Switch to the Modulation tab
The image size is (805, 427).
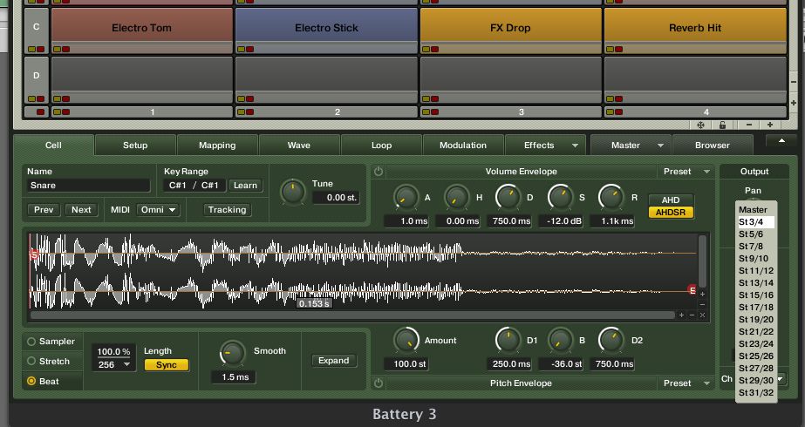(x=463, y=146)
